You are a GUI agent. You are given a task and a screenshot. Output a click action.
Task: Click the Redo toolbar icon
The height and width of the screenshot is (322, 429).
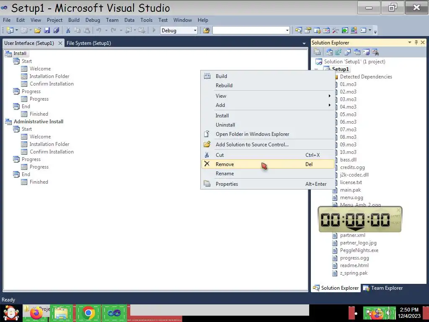tap(113, 30)
